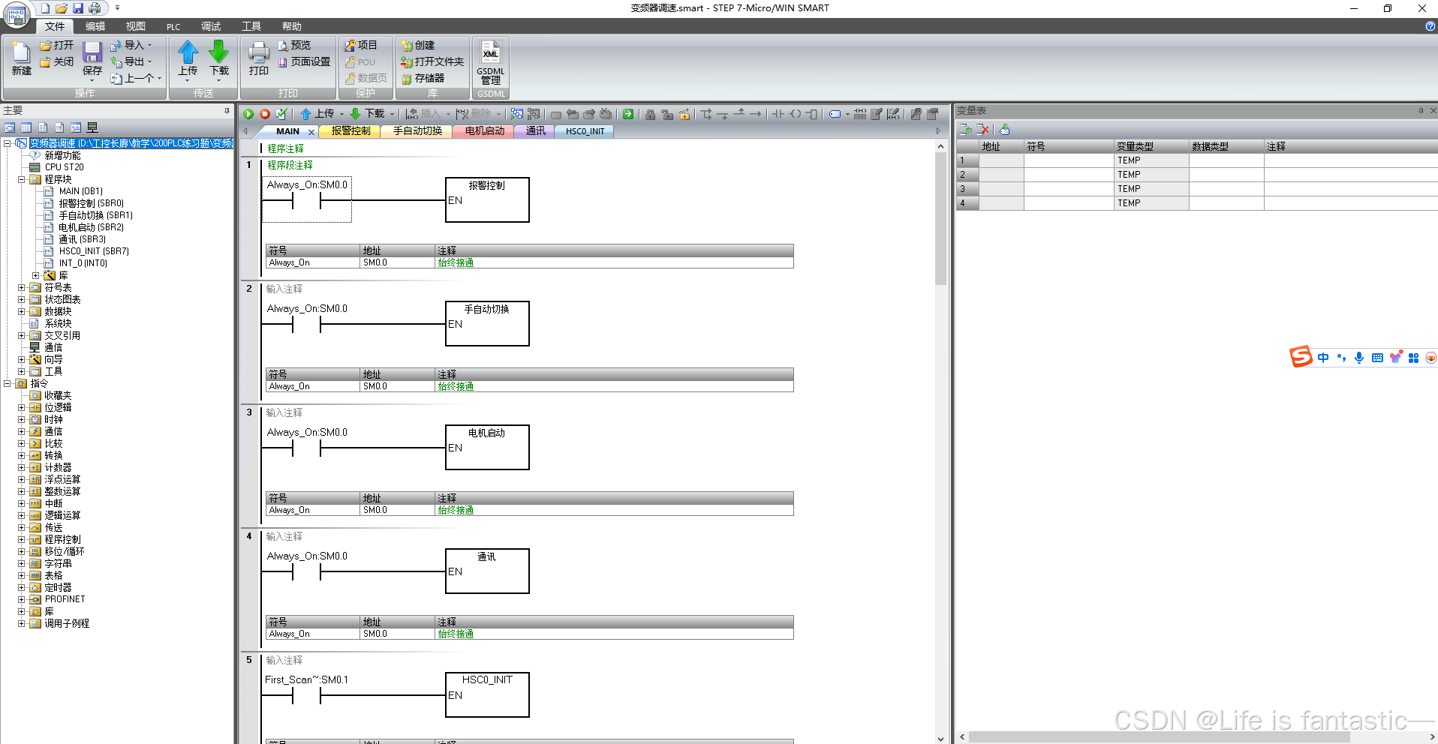Viewport: 1438px width, 744px height.
Task: Click the 打开文件夹 button
Action: (x=432, y=61)
